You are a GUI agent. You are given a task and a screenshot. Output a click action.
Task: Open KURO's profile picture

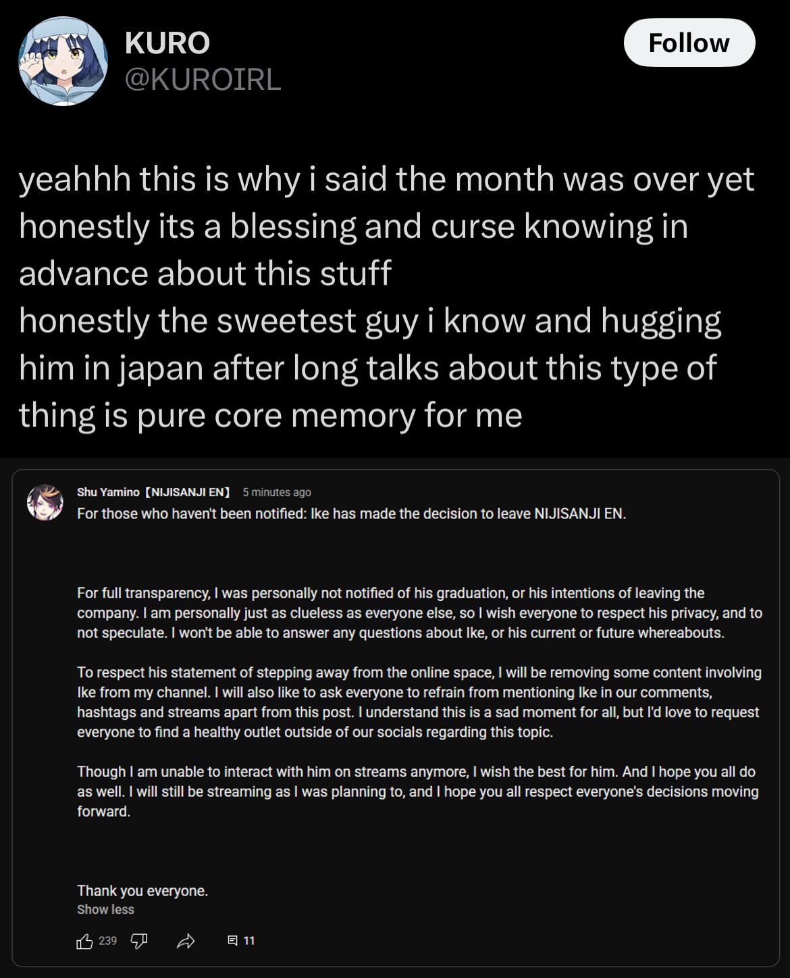click(63, 62)
